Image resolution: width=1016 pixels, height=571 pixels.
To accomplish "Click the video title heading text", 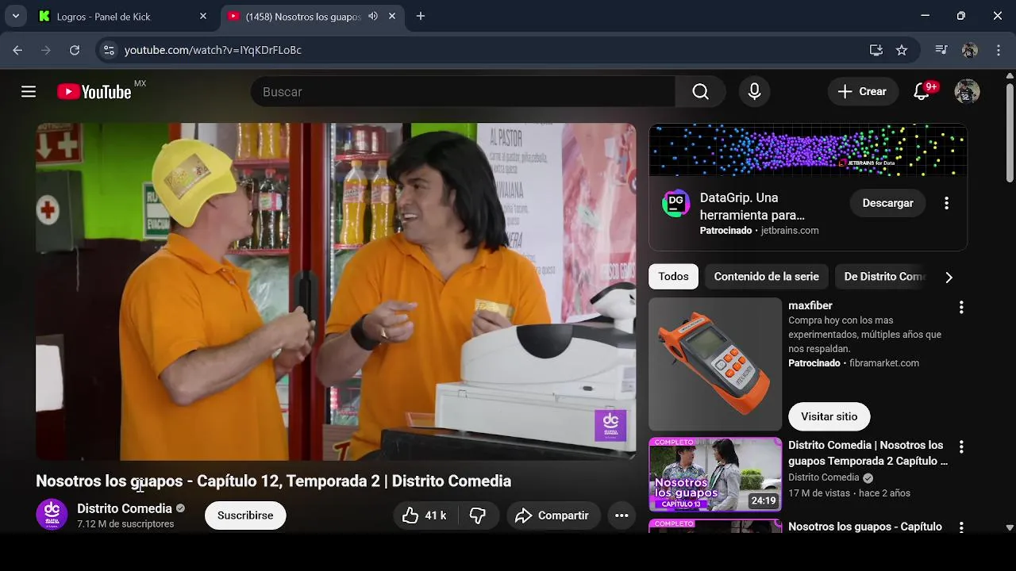I will point(273,481).
